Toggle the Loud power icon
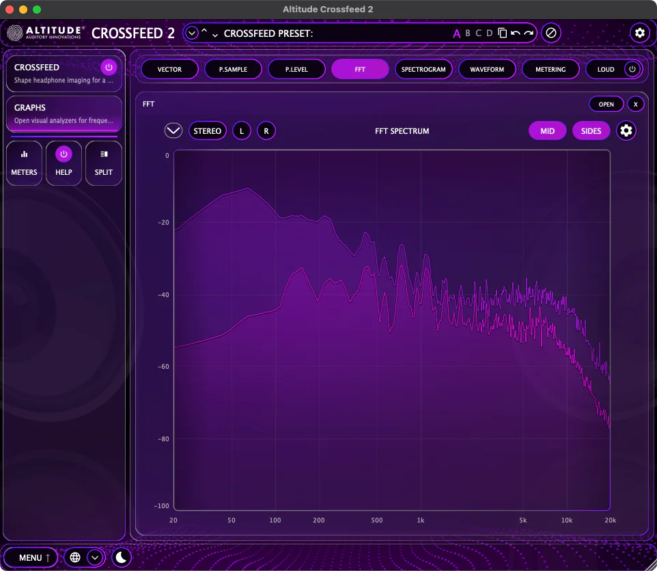The image size is (657, 571). coord(632,69)
